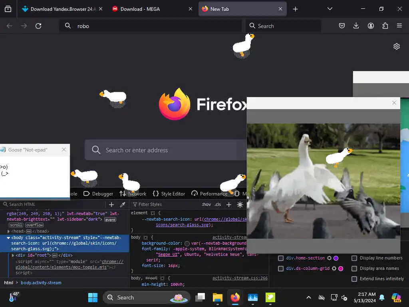Select the New Tab browser tab
409x307 pixels.
pos(242,9)
